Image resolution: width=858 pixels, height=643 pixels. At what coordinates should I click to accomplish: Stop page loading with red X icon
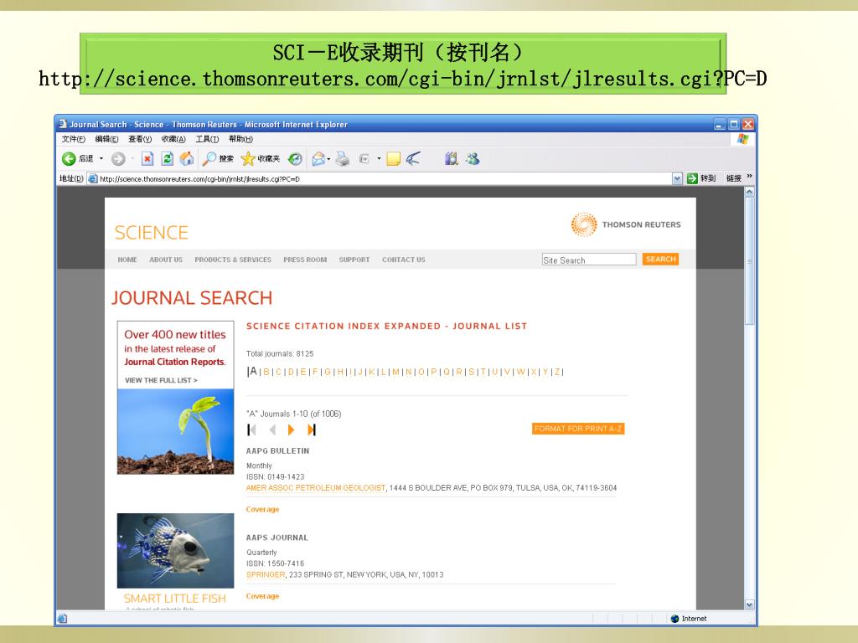(147, 158)
